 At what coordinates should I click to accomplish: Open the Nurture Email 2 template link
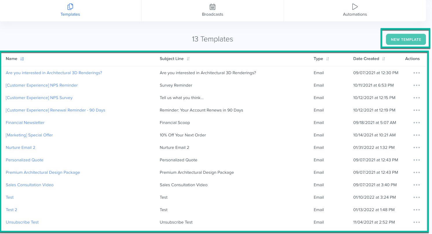point(21,148)
